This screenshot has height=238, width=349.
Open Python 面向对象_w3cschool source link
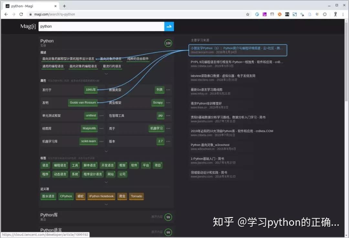click(210, 145)
